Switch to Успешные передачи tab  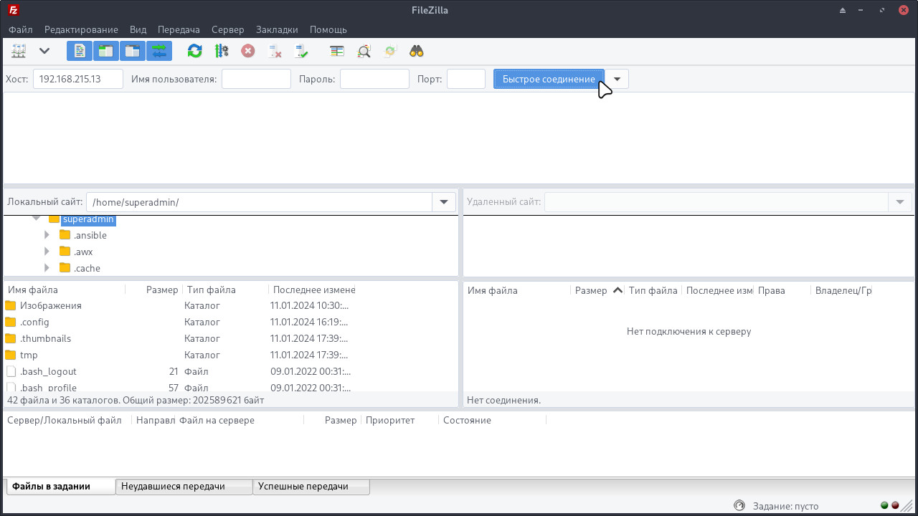(x=311, y=487)
